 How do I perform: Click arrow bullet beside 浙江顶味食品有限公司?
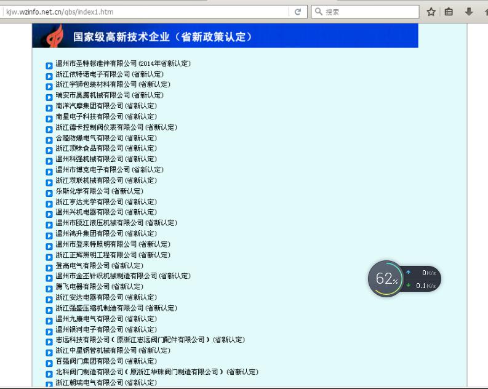click(49, 151)
